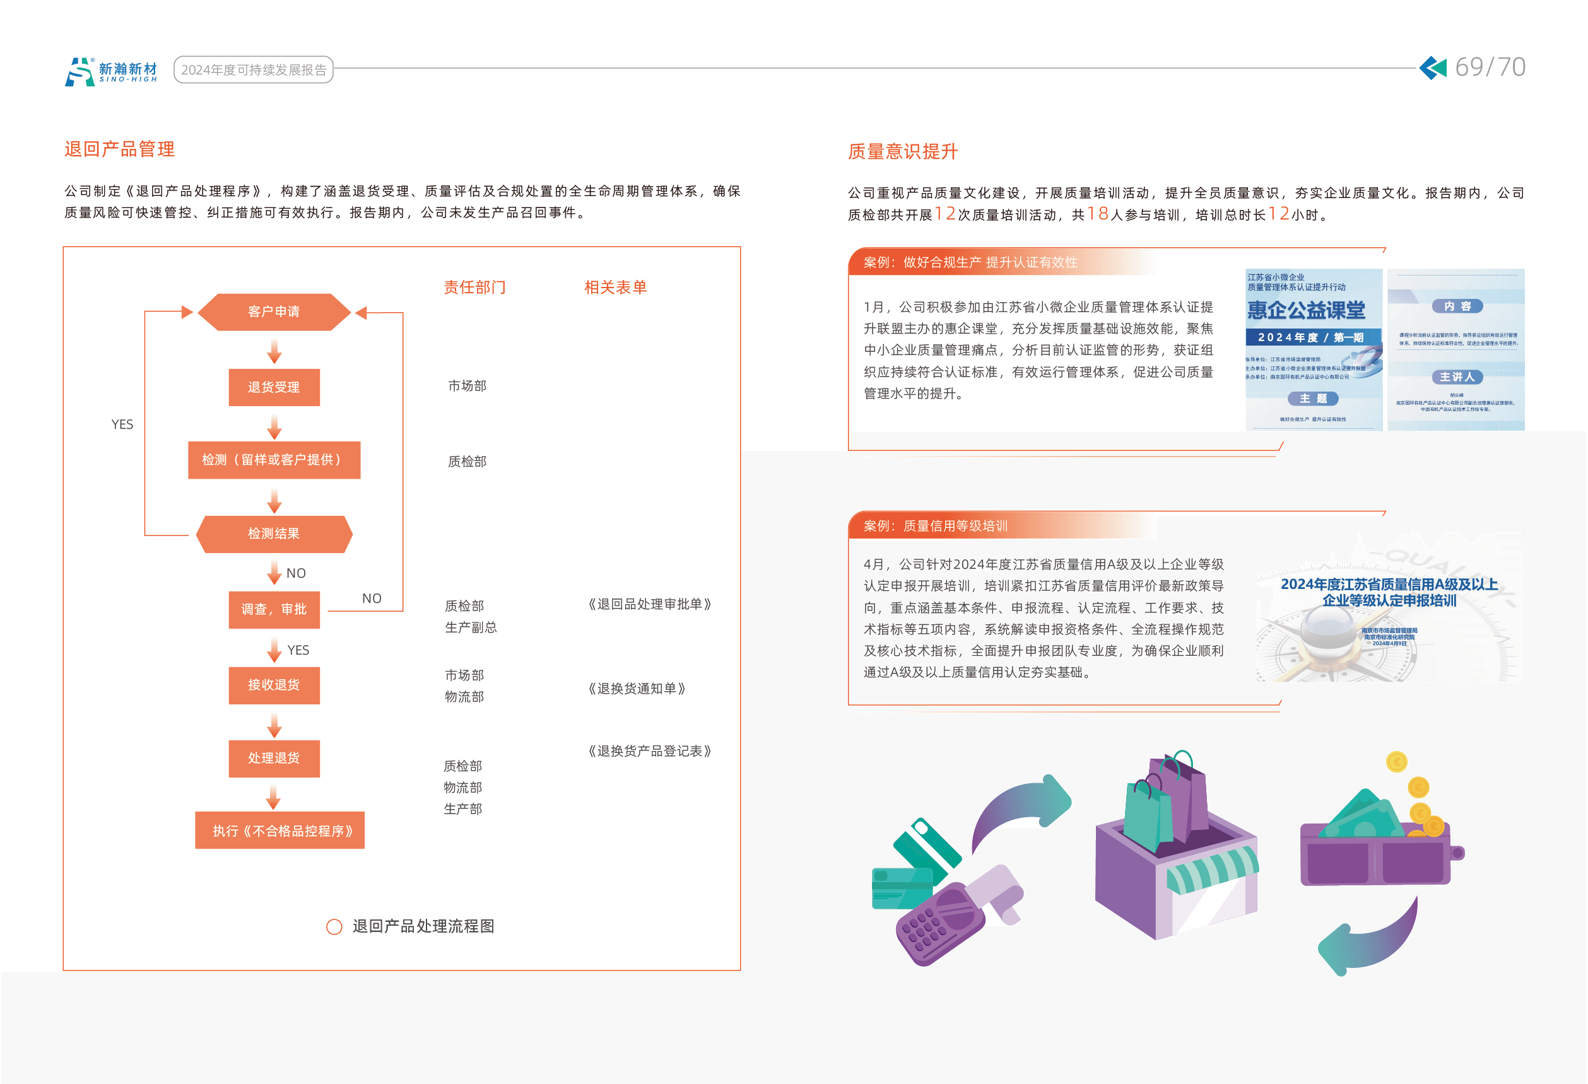Image resolution: width=1588 pixels, height=1084 pixels.
Task: Click the 案例:做好合规生产 header tab
Action: pos(970,262)
